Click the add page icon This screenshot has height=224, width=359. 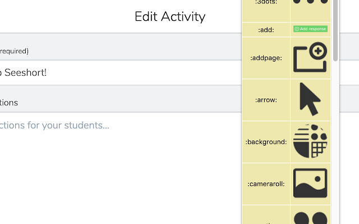click(x=310, y=58)
